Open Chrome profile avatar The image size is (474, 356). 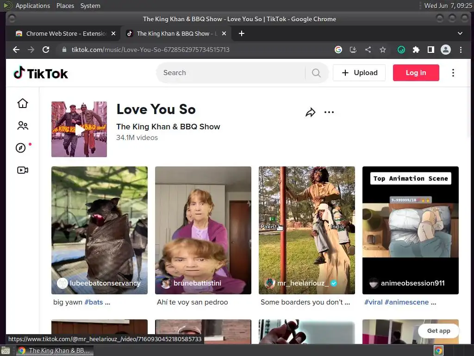click(446, 50)
